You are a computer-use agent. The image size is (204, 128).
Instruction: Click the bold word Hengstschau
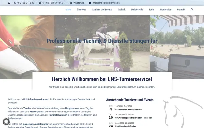[x=72, y=108]
